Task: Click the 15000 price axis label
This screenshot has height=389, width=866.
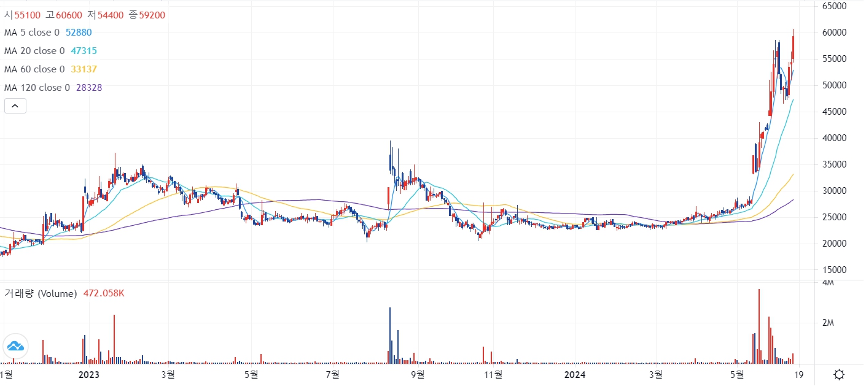Action: point(834,270)
